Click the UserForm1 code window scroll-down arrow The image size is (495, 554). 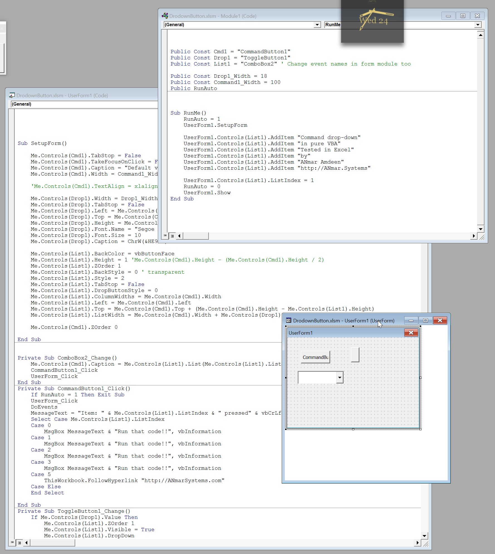pyautogui.click(x=424, y=536)
